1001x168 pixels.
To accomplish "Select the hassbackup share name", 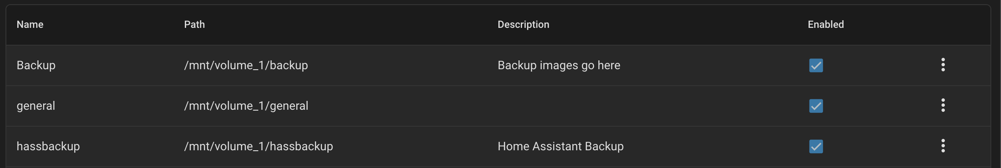I will (48, 146).
